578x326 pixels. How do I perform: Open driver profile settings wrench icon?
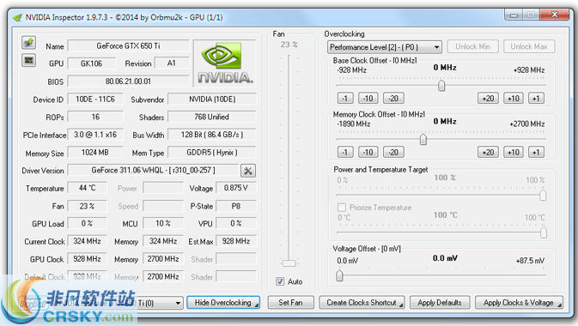coord(247,171)
